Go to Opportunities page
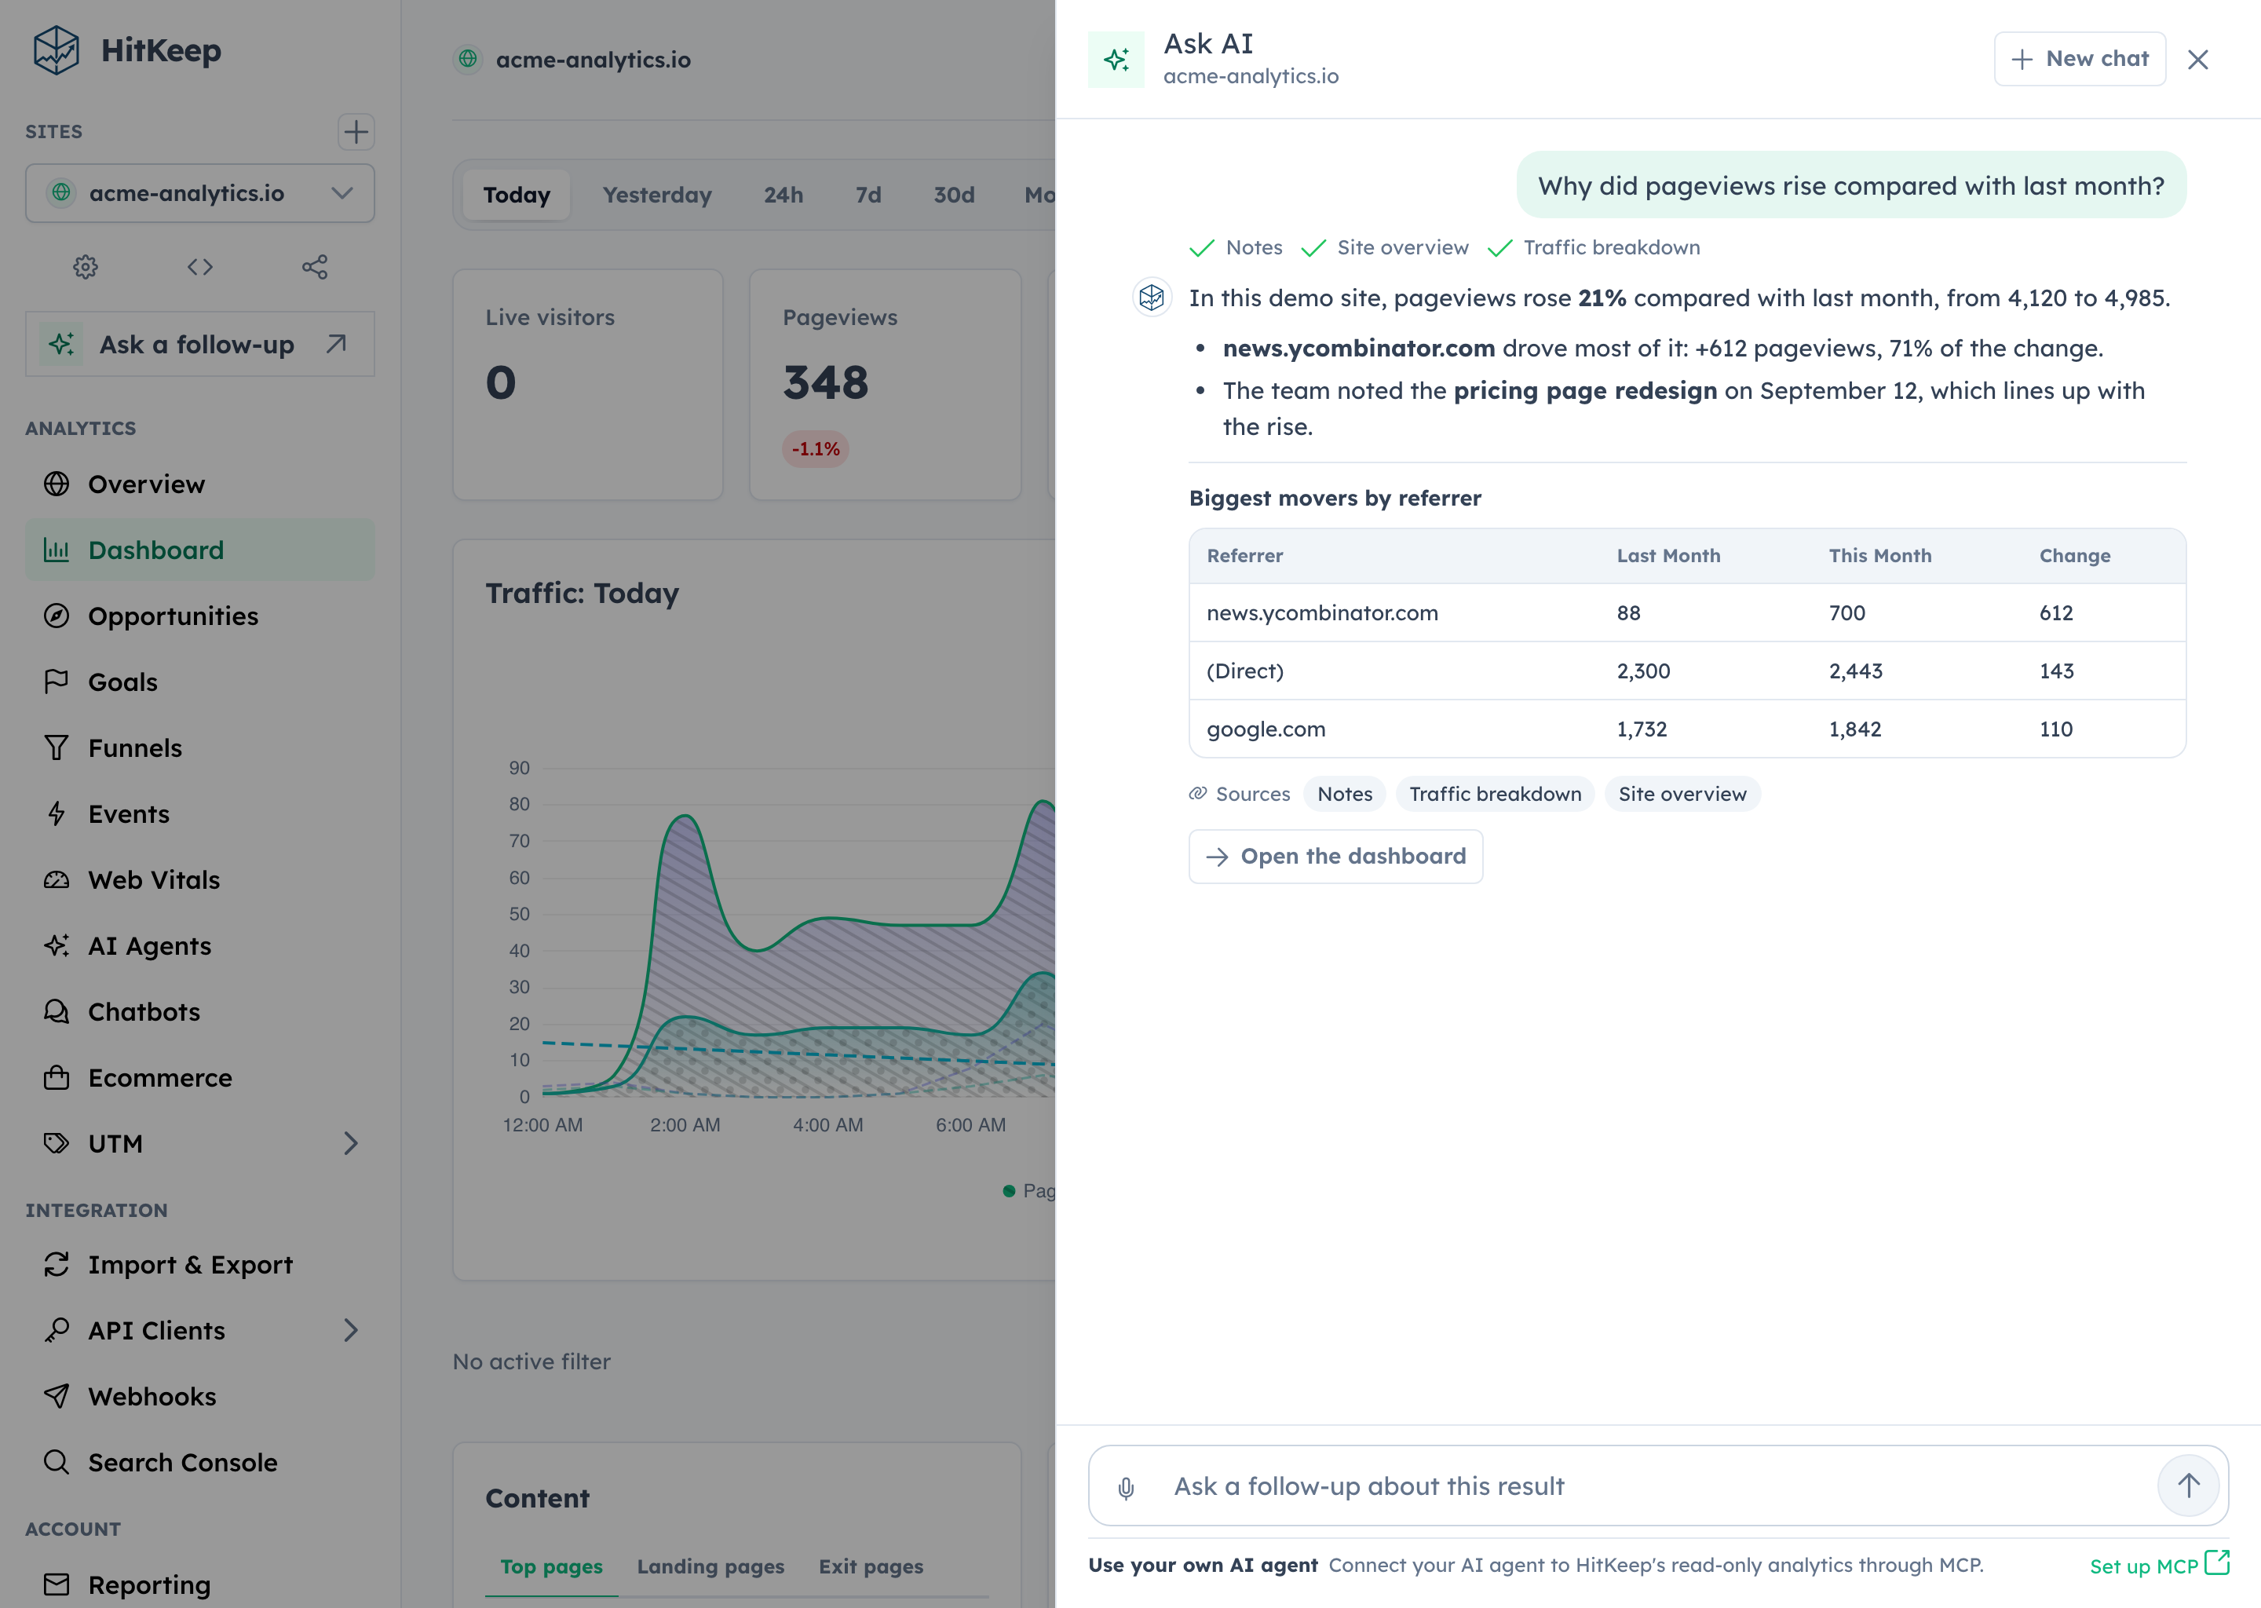2261x1608 pixels. [x=200, y=616]
